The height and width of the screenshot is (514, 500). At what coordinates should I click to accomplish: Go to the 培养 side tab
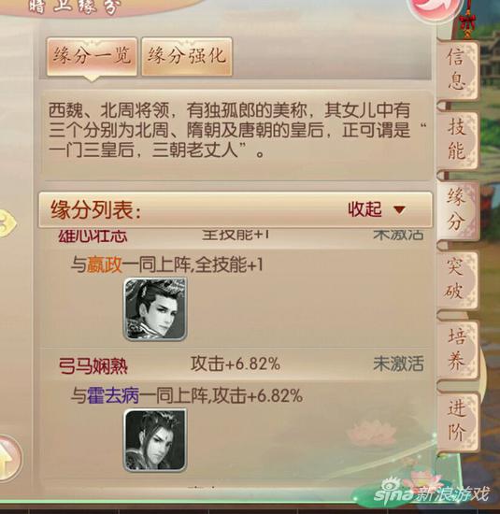457,350
